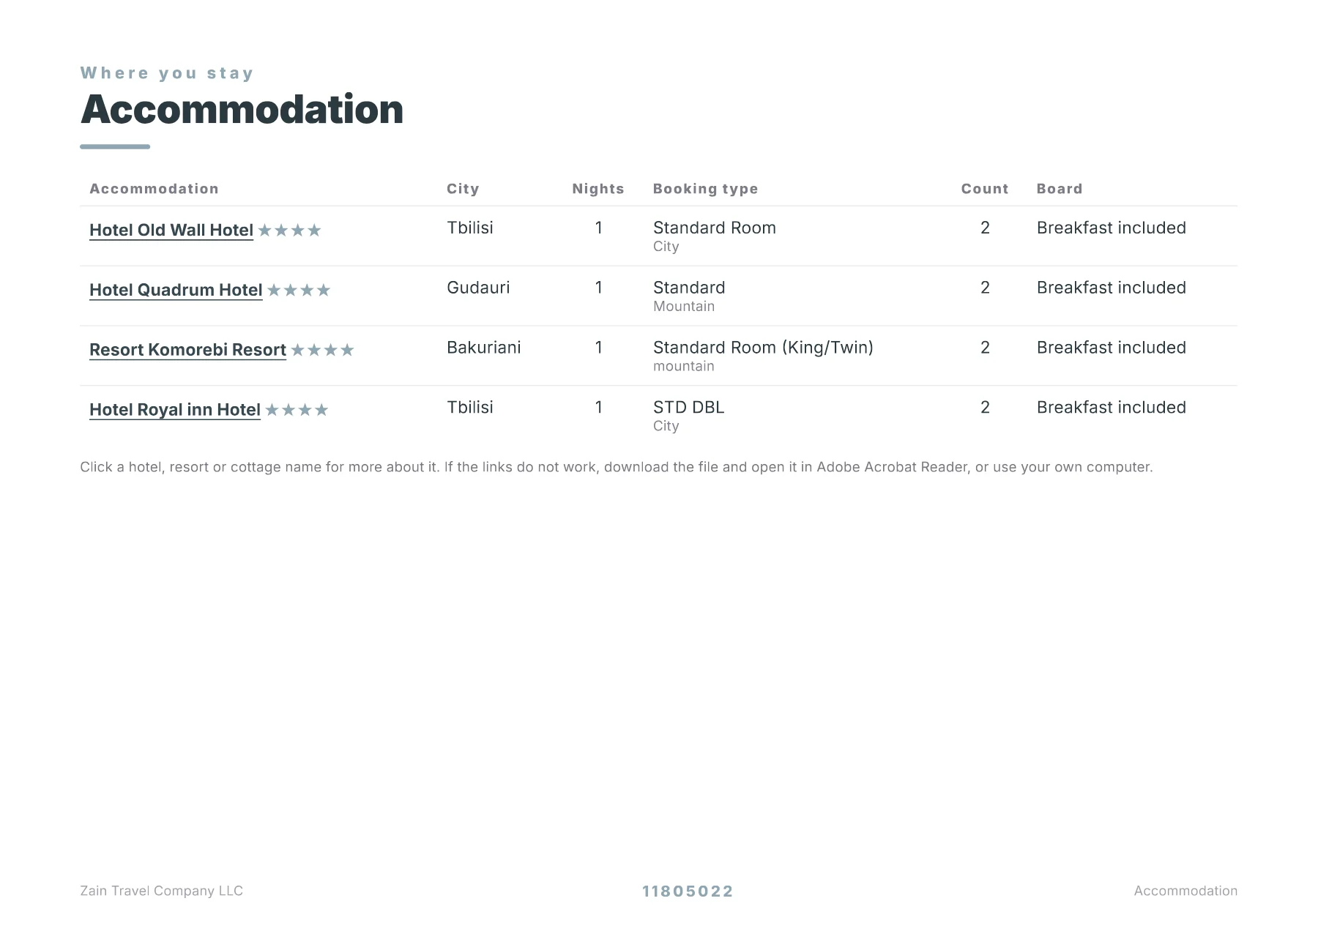This screenshot has height=931, width=1318.
Task: Click 'City' label under Standard Room in Old Wall row
Action: pyautogui.click(x=666, y=247)
